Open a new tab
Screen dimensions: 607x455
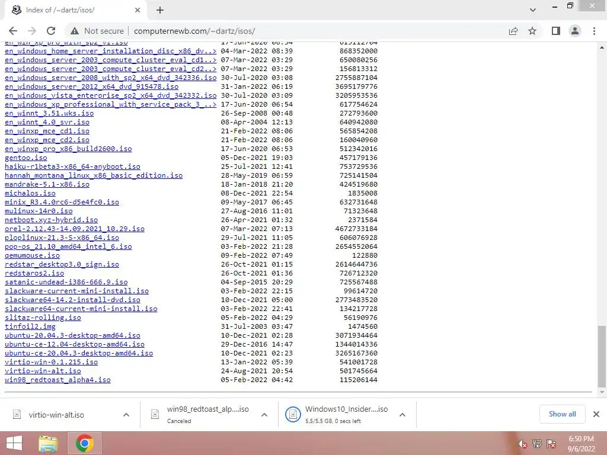(160, 10)
